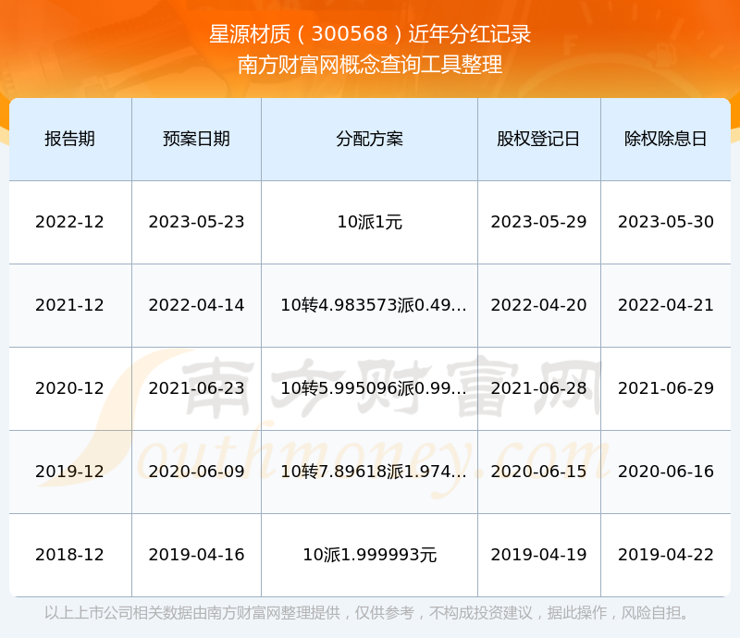The width and height of the screenshot is (740, 638).
Task: Click the 预案日期 column header
Action: [x=196, y=139]
